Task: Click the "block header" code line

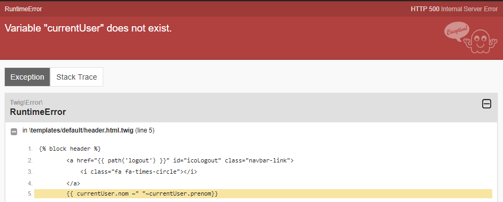Action: coord(70,149)
